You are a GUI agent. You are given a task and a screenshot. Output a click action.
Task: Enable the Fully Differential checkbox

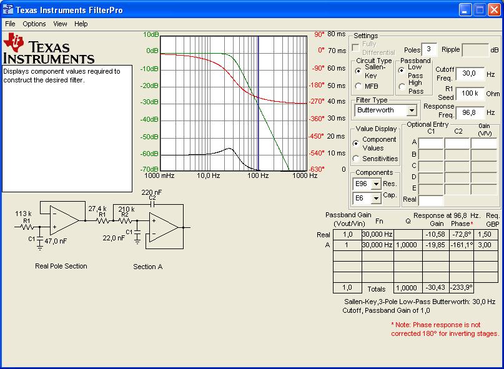click(356, 47)
